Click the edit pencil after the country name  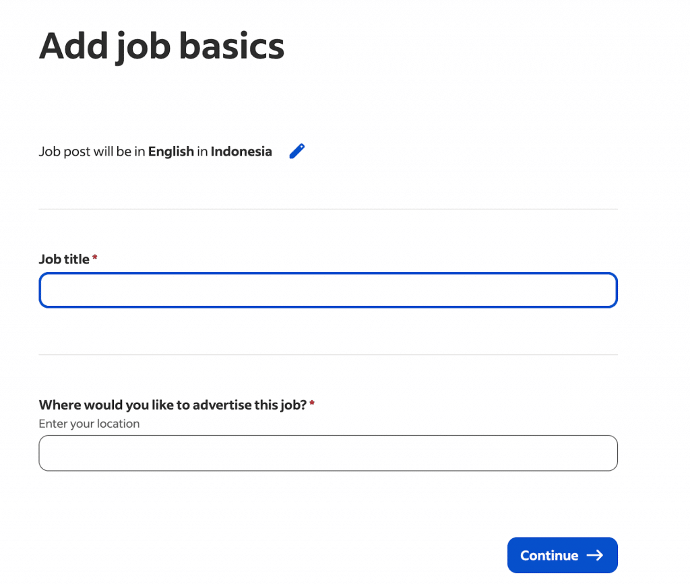pyautogui.click(x=296, y=151)
